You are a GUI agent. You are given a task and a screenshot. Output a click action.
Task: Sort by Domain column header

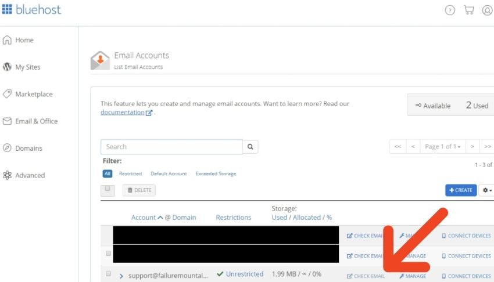(184, 218)
